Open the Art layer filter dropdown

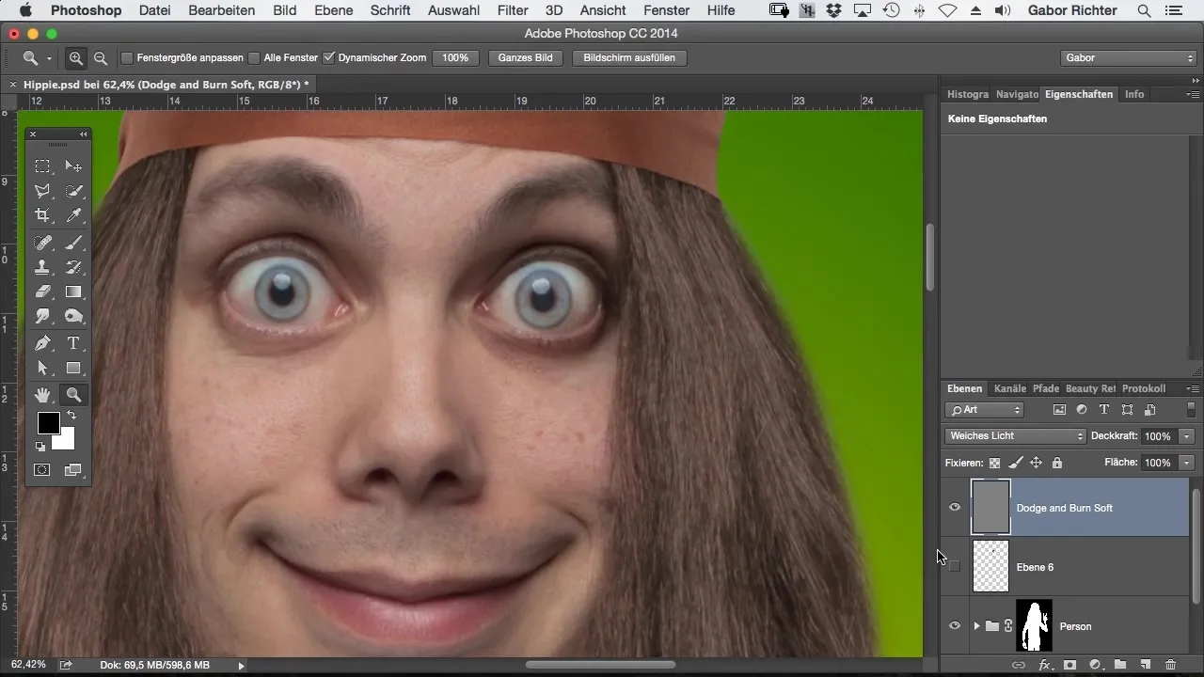click(x=984, y=410)
